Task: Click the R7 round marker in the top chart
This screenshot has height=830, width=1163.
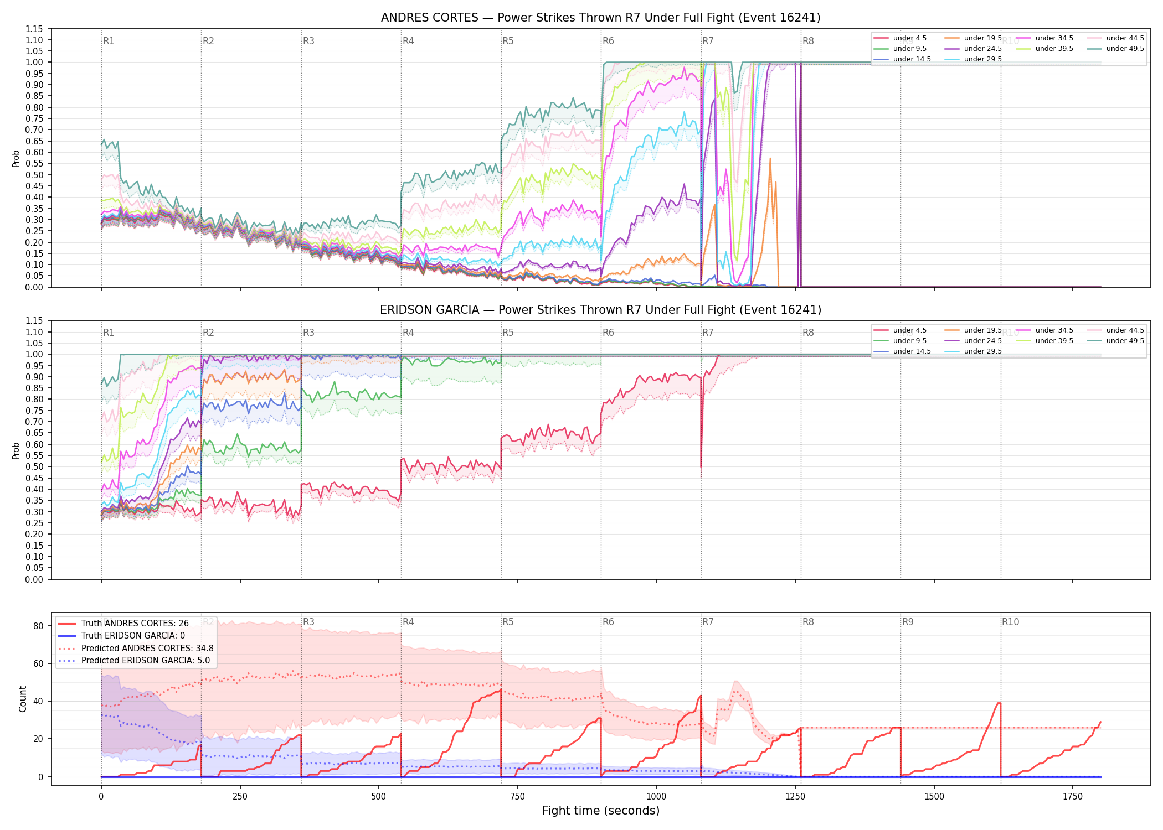Action: point(708,41)
